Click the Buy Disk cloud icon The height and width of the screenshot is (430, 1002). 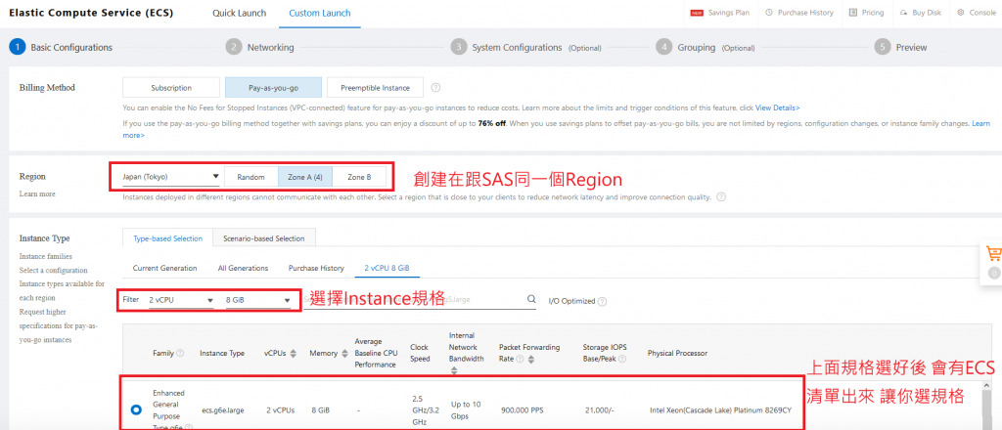point(904,12)
